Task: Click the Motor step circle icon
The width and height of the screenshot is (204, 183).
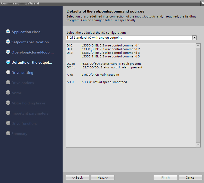Action: (8, 92)
